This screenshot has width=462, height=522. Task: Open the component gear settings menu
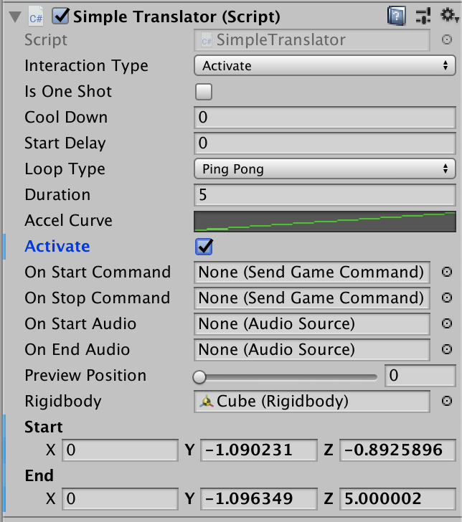pos(448,15)
